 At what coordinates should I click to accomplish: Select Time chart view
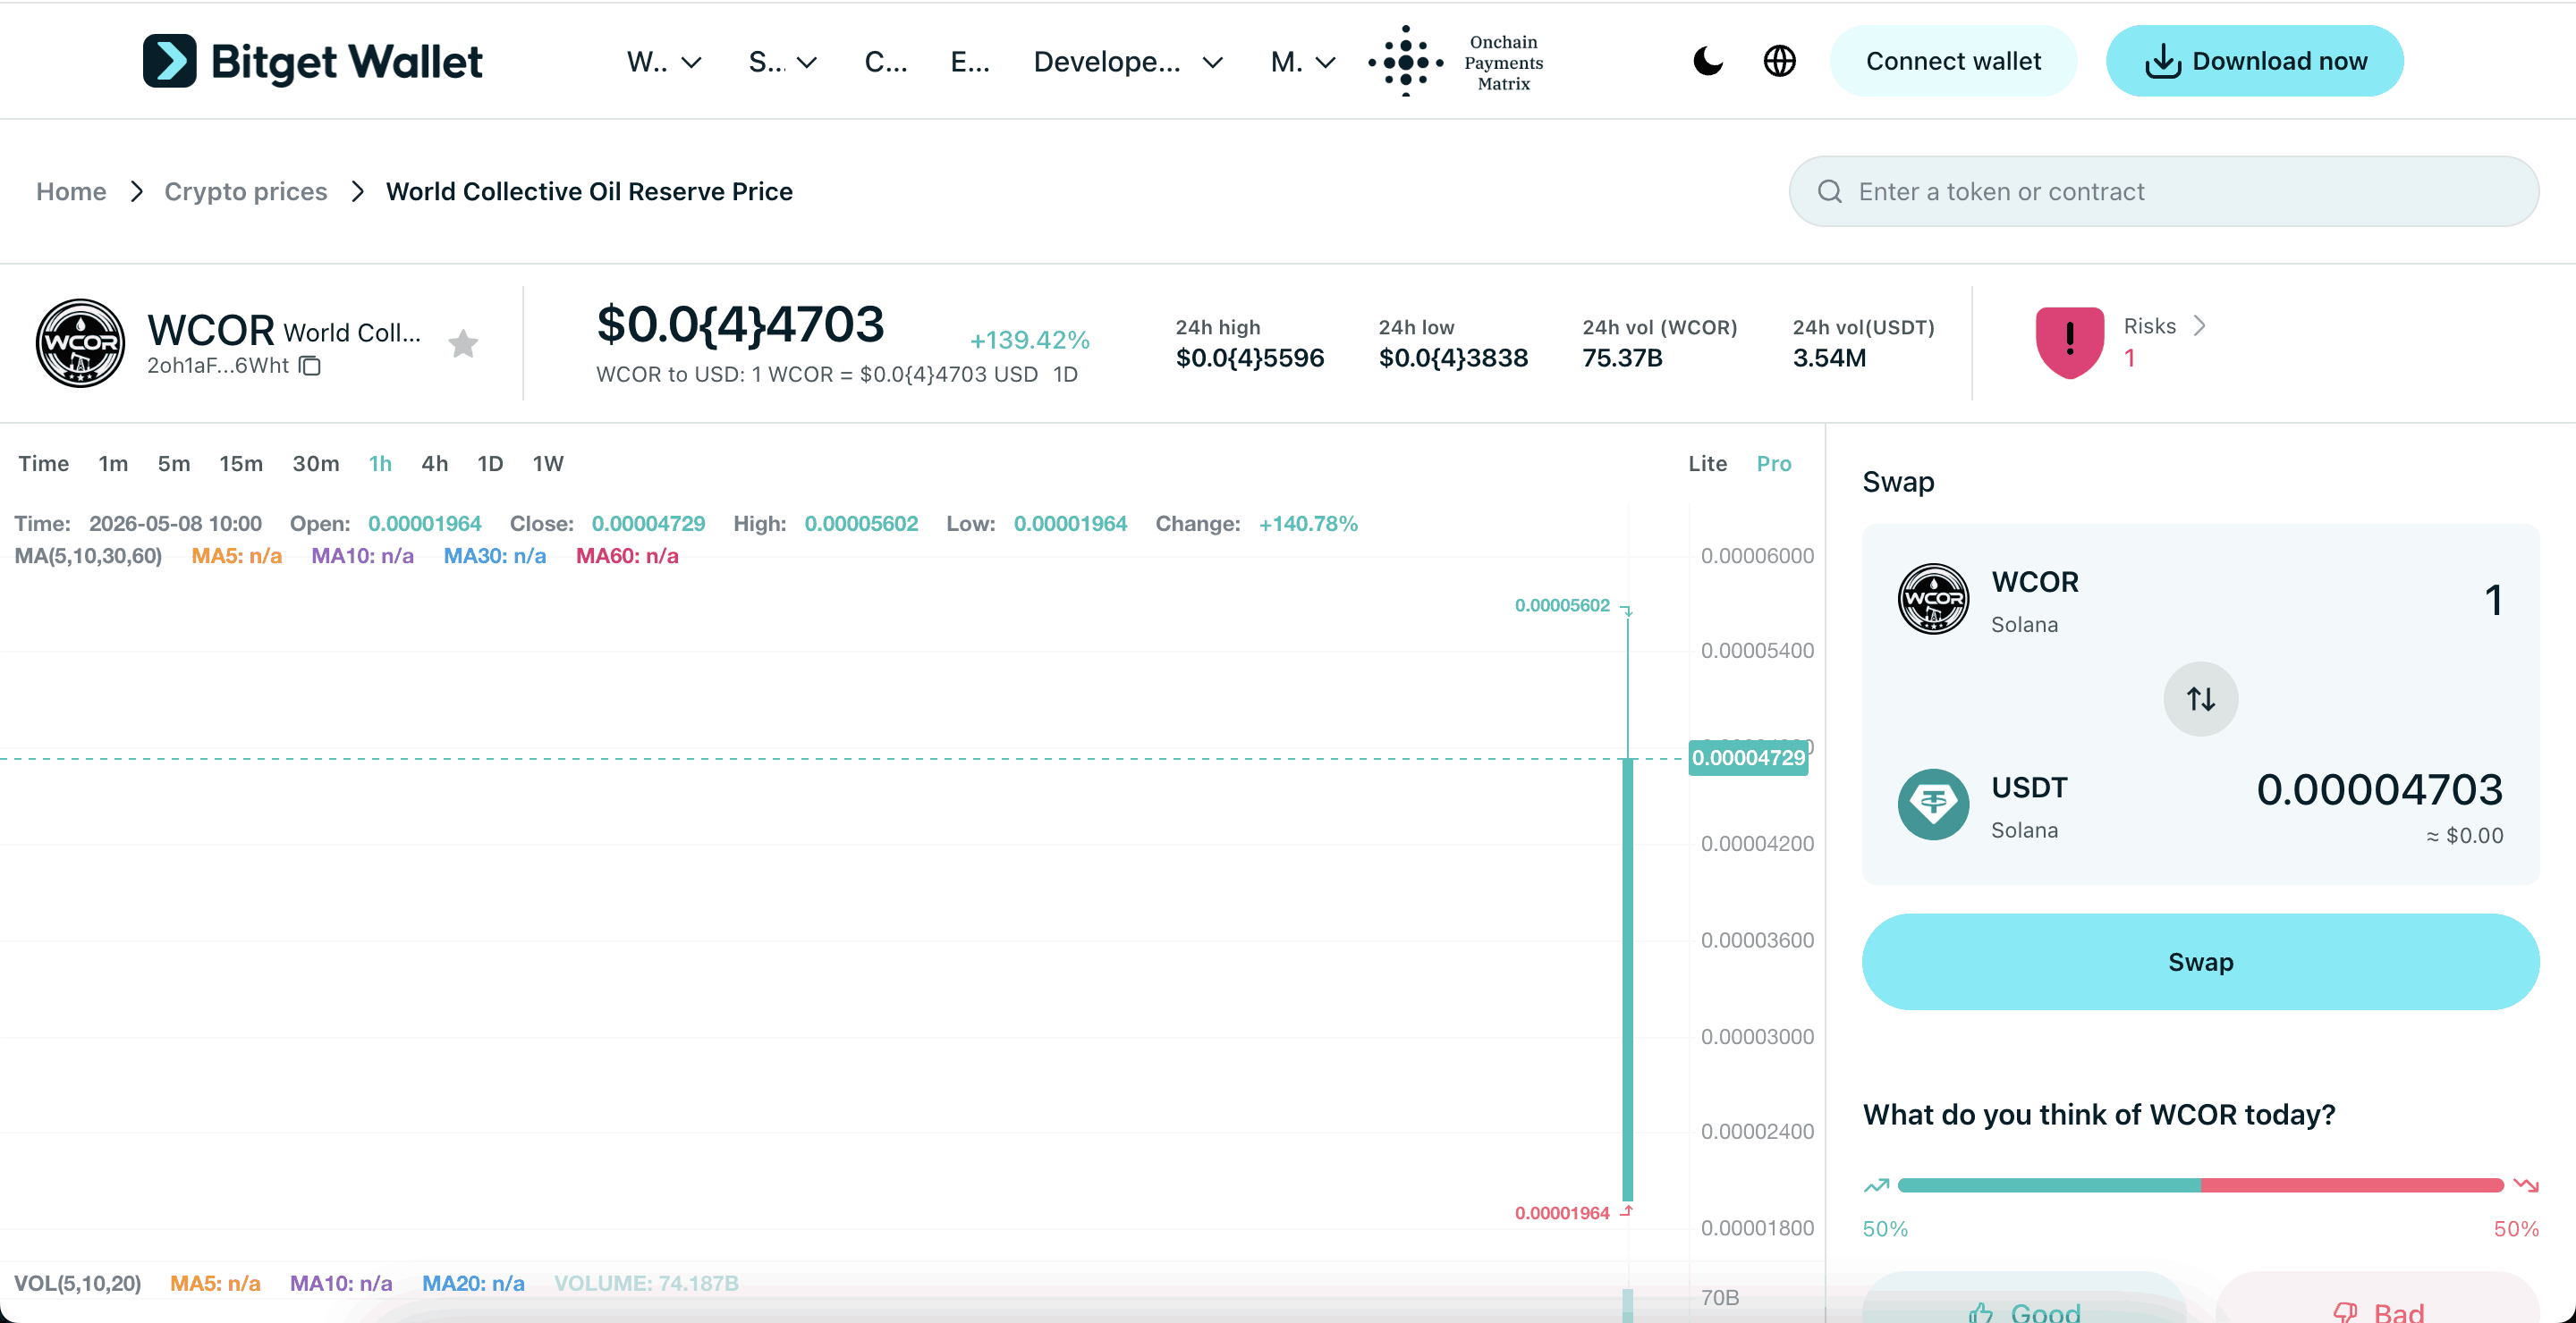pos(43,464)
